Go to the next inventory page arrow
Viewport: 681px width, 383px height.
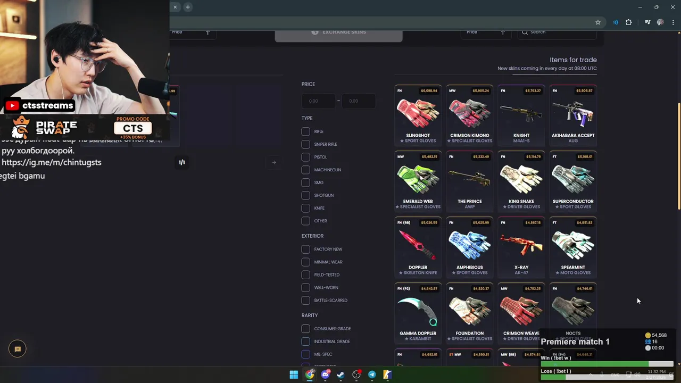(x=274, y=162)
